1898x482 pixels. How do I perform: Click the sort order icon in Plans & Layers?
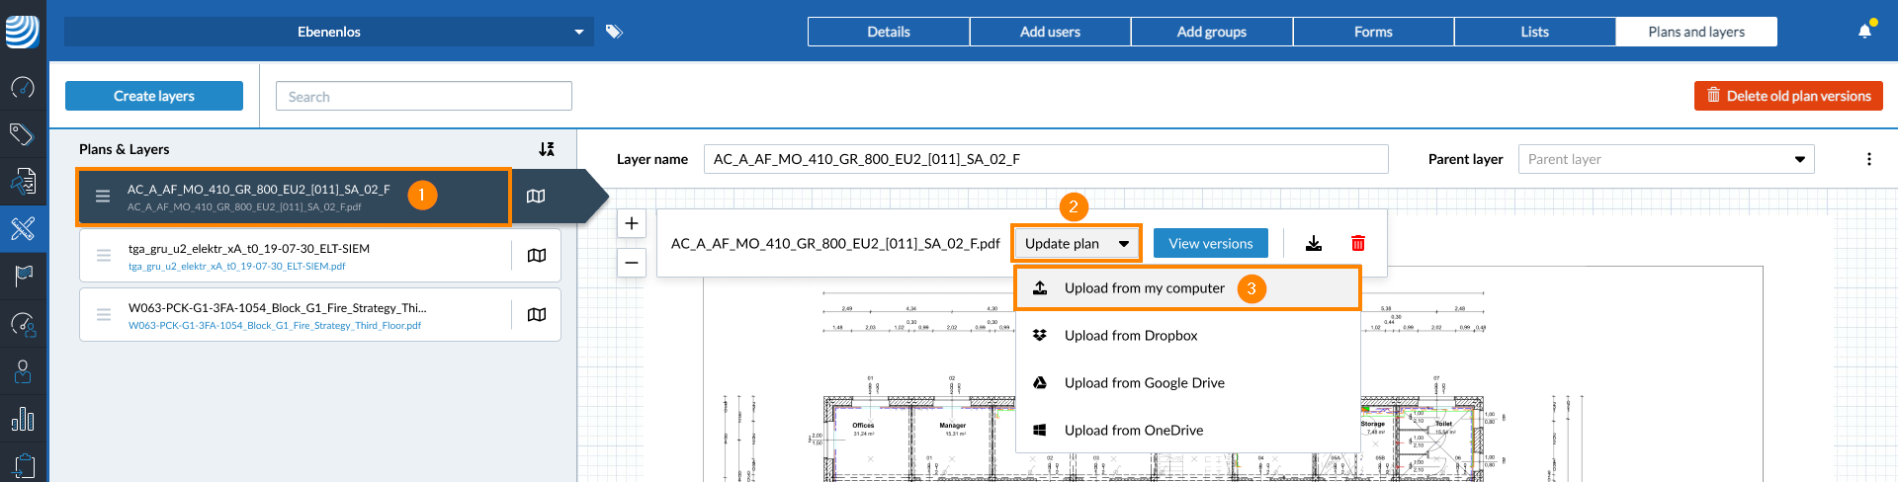point(547,149)
